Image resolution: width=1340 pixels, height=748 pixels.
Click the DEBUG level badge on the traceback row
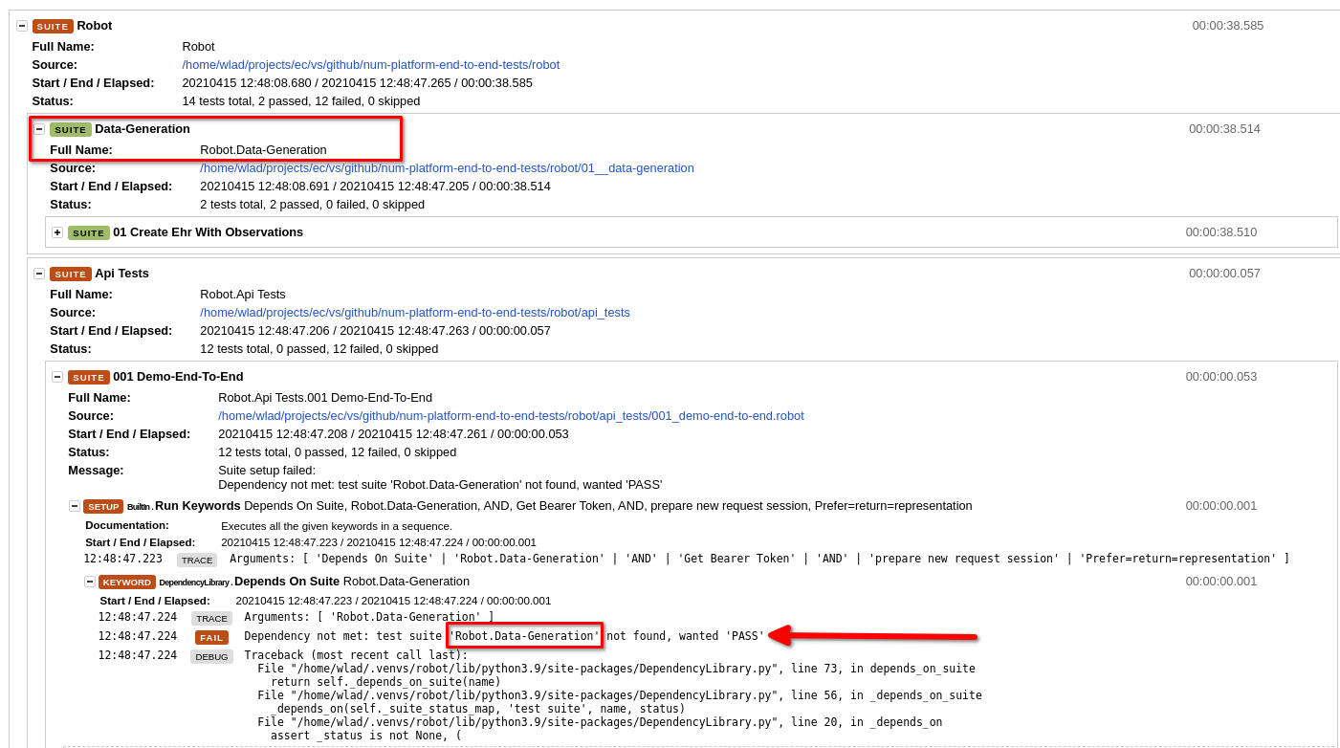click(x=211, y=655)
